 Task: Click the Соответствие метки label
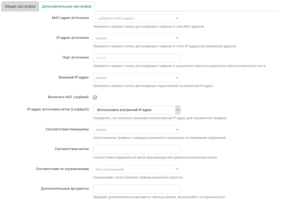pyautogui.click(x=71, y=149)
